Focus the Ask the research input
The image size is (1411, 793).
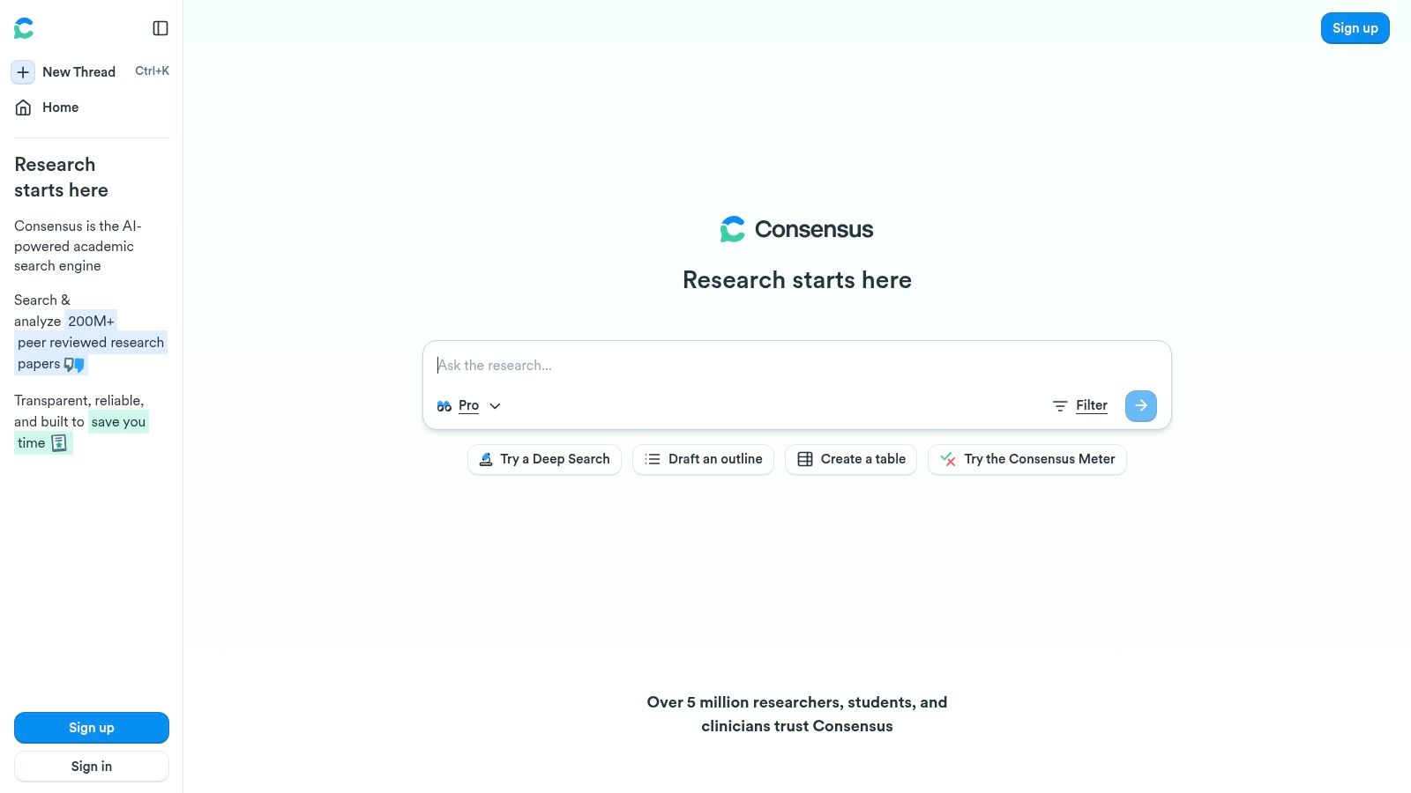pos(796,365)
